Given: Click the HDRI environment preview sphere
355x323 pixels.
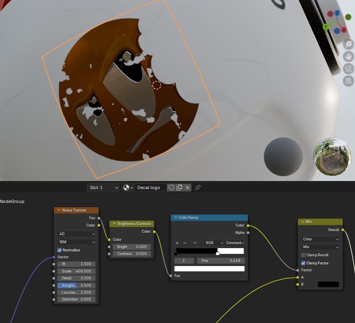Looking at the screenshot, I should (333, 156).
